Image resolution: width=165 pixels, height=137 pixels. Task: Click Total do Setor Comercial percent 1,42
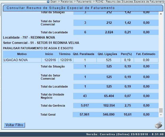128,23
